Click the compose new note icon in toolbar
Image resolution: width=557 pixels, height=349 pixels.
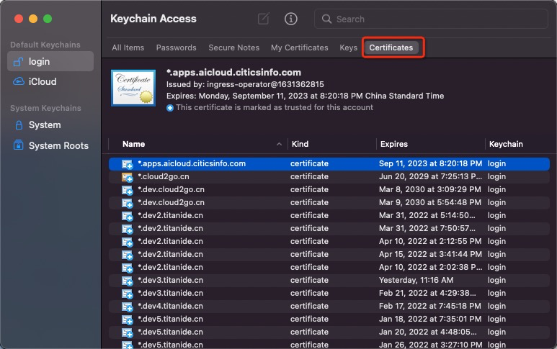click(264, 19)
